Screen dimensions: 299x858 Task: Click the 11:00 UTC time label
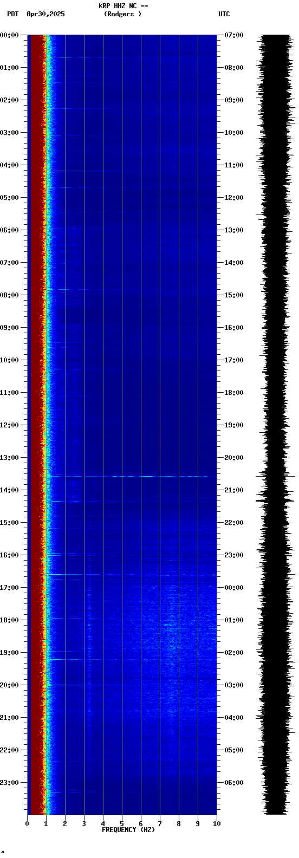click(x=233, y=165)
